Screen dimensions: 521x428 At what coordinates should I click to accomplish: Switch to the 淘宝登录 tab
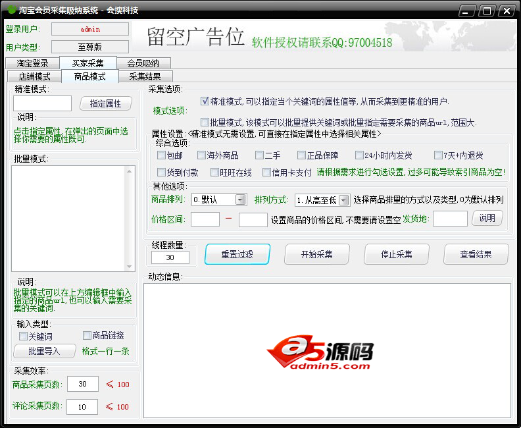coord(32,63)
